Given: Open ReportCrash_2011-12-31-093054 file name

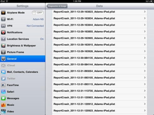Looking at the screenshot, I should pyautogui.click(x=84, y=71).
